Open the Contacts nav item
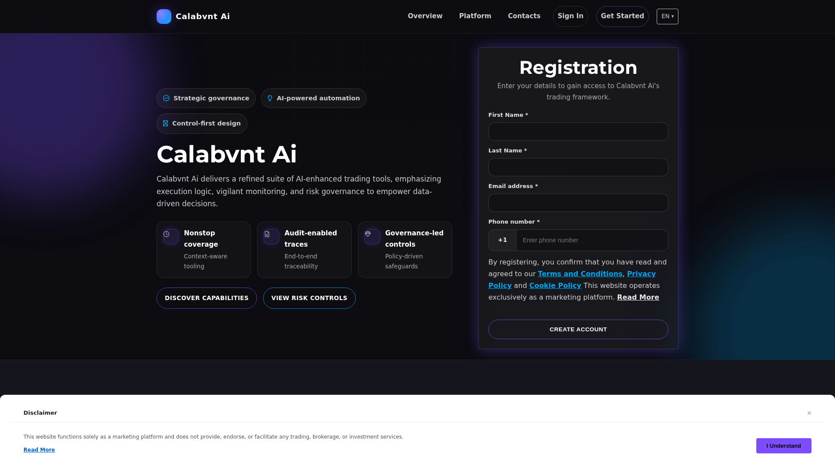The height and width of the screenshot is (469, 835). coord(524,16)
